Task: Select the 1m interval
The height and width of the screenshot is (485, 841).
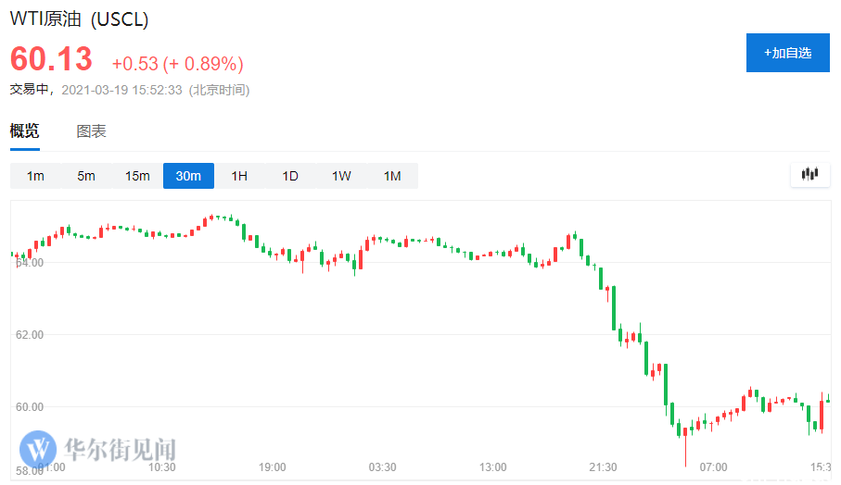Action: 35,176
